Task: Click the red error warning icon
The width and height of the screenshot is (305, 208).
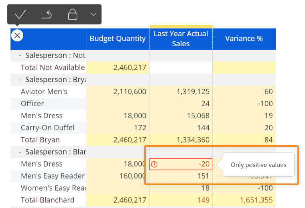Action: pos(155,164)
